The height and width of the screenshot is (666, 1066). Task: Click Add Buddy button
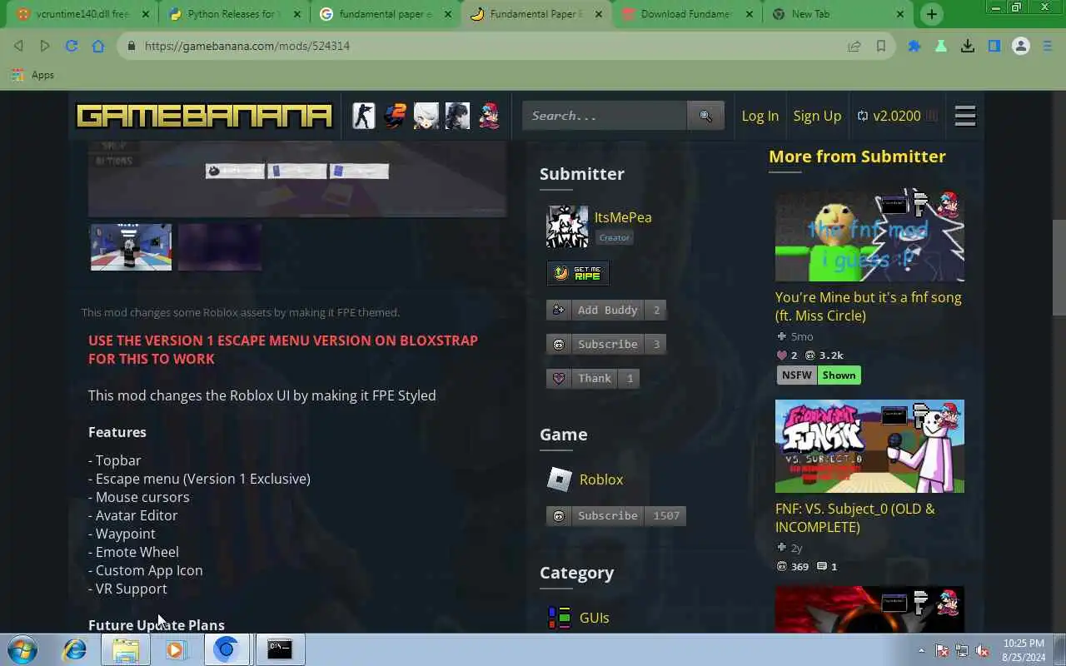point(606,310)
